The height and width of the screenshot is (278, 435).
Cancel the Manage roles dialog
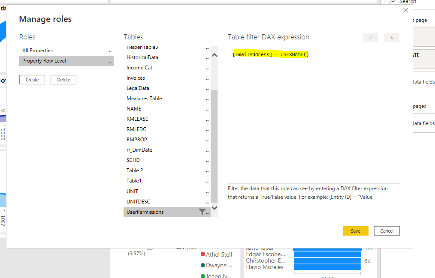pos(387,231)
